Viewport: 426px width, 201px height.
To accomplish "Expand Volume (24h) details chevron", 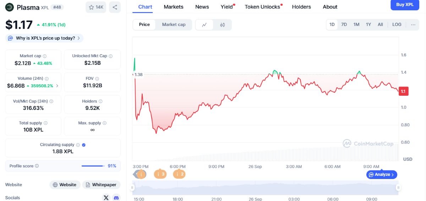I will [x=58, y=86].
